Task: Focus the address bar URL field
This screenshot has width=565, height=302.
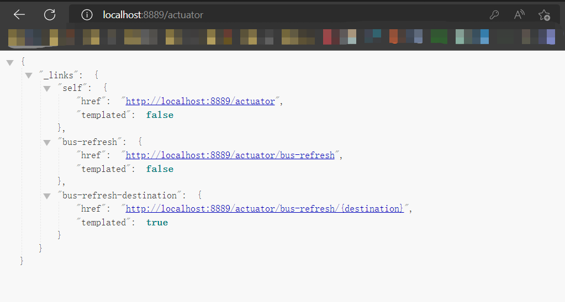Action: pyautogui.click(x=276, y=15)
